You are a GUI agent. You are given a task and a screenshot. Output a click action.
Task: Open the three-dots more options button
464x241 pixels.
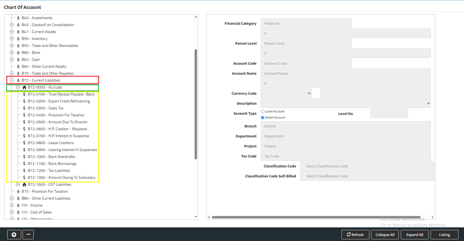[x=28, y=235]
